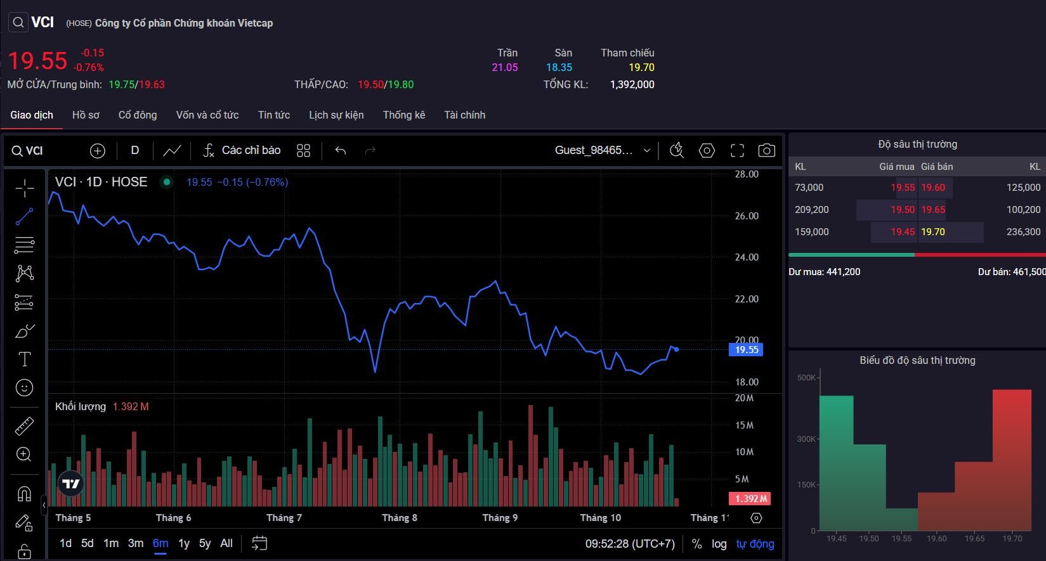Toggle magnet mode for drawings
The image size is (1046, 561).
(25, 494)
